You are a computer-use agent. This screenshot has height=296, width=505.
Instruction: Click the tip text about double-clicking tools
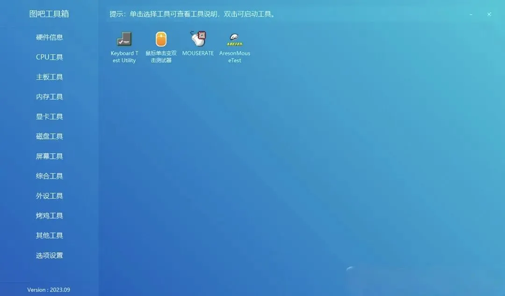tap(192, 14)
